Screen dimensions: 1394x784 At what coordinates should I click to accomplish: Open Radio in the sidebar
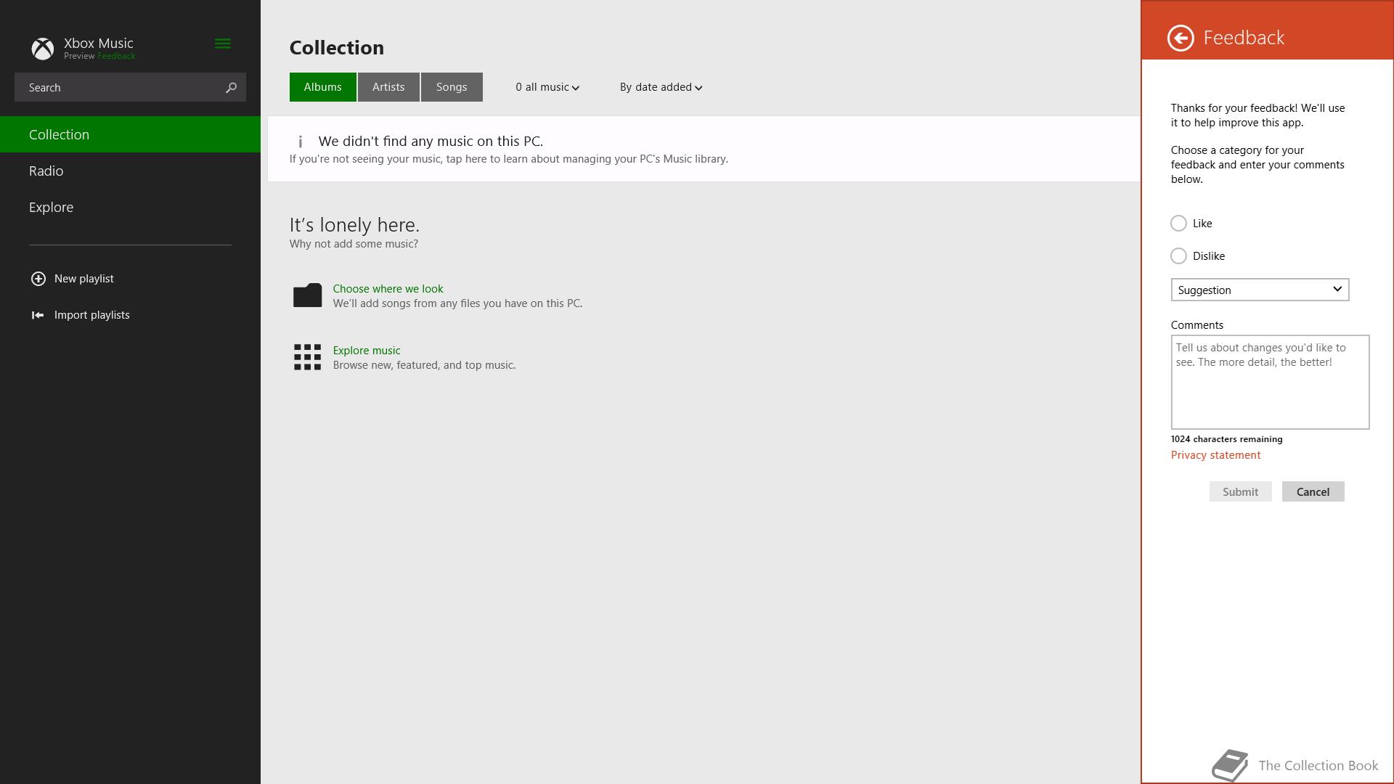[130, 171]
